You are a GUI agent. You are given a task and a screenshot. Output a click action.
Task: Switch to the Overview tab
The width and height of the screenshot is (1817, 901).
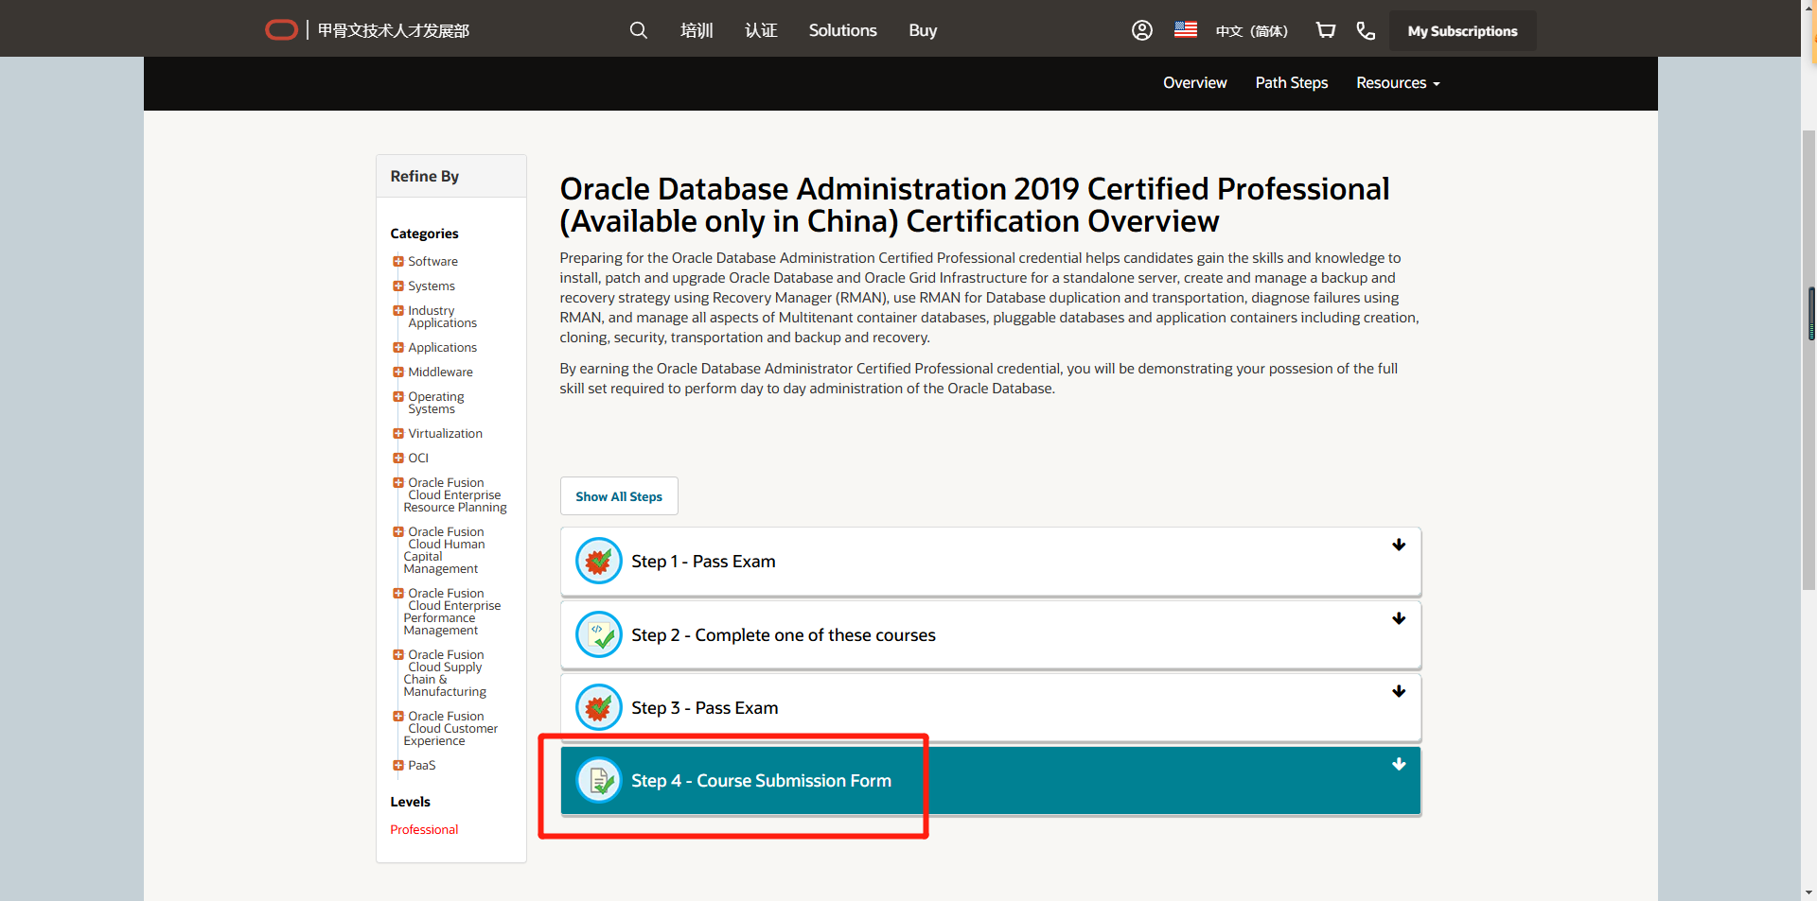[1194, 83]
